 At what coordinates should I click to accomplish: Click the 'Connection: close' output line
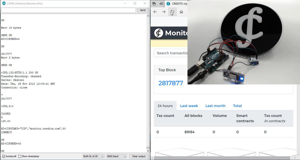coord(14,87)
